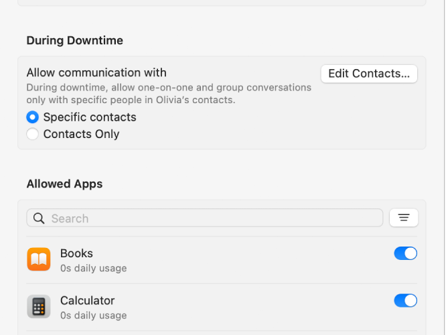Choose the Contacts Only radio option
Image resolution: width=446 pixels, height=335 pixels.
coord(32,134)
